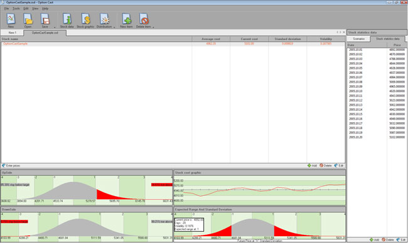Switch to the Scenario tab
Image resolution: width=408 pixels, height=243 pixels.
click(x=358, y=39)
